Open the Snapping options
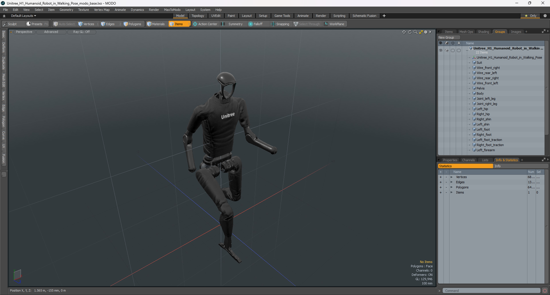Screen dimensions: 550x295 click(x=280, y=24)
